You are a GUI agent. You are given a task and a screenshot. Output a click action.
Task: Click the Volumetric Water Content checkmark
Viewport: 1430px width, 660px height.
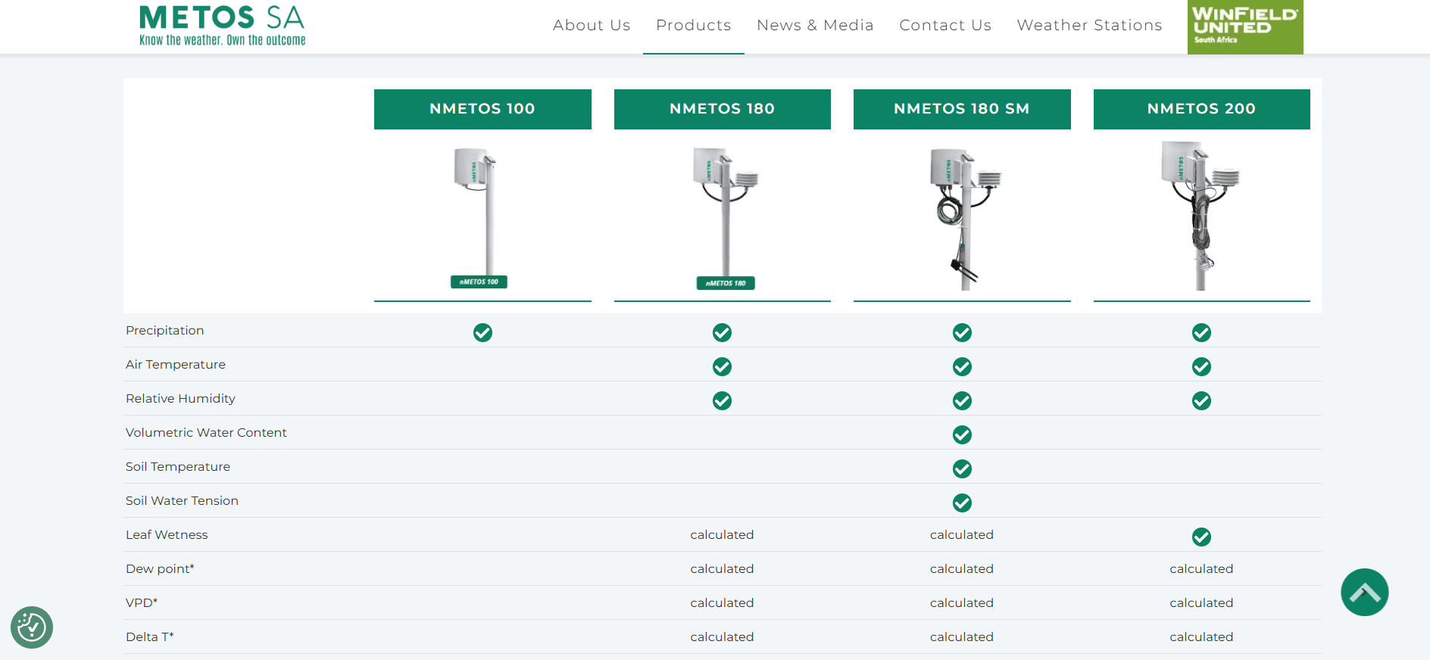click(962, 434)
